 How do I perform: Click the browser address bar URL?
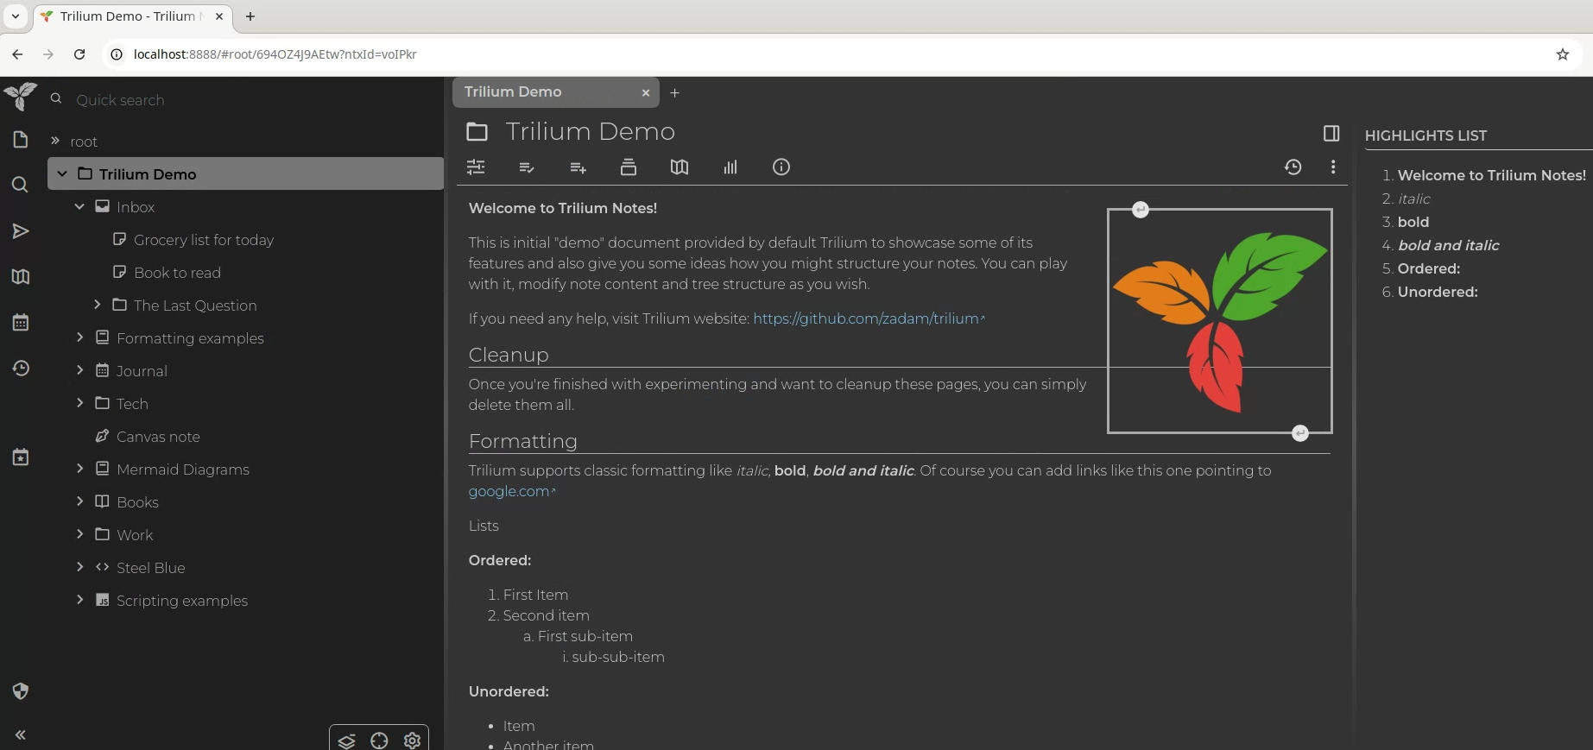click(x=275, y=54)
